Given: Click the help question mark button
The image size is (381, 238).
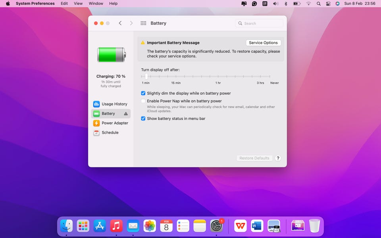Looking at the screenshot, I should (278, 158).
